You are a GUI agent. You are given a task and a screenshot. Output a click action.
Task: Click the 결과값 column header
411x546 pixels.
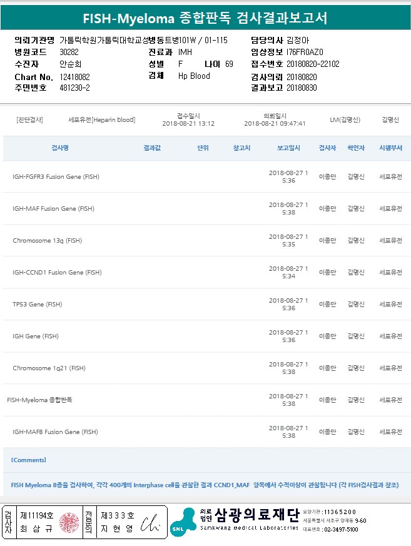click(x=152, y=148)
